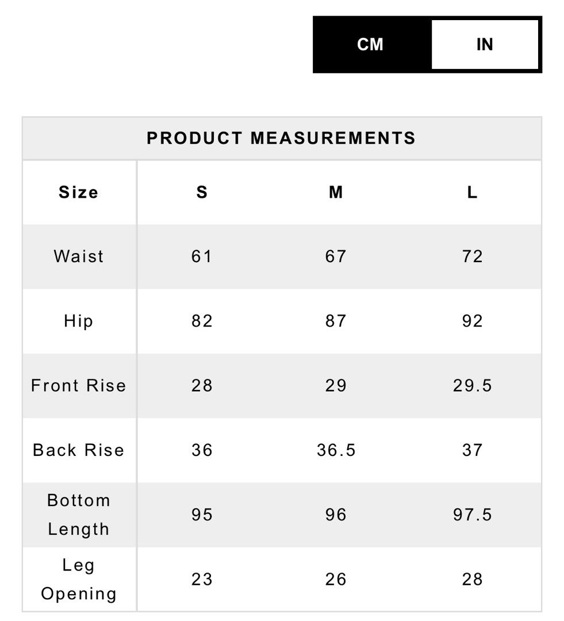Select front rise value 29.5
The image size is (564, 621).
[472, 385]
